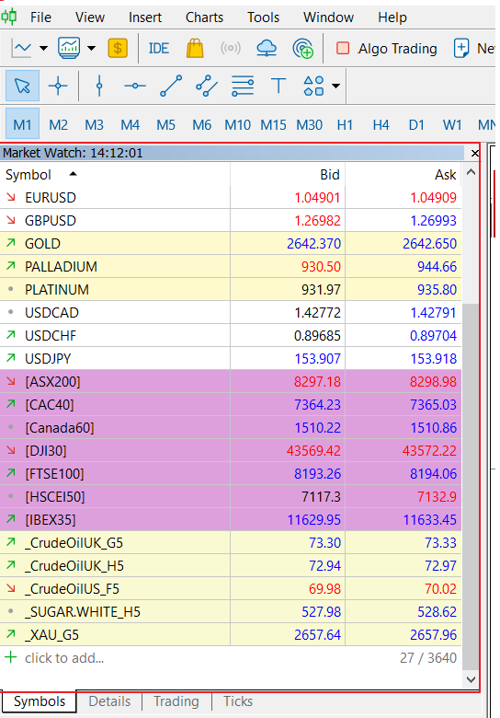The image size is (500, 718).
Task: Switch to the Ticks tab
Action: (x=238, y=701)
